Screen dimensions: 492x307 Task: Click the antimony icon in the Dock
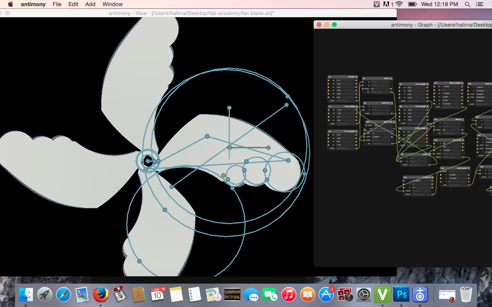coord(421,295)
